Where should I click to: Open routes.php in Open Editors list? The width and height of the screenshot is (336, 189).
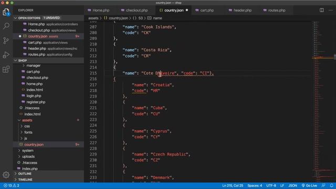click(x=48, y=55)
